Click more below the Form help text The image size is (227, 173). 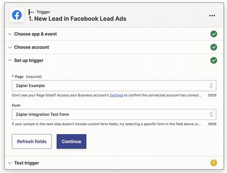click(x=212, y=124)
